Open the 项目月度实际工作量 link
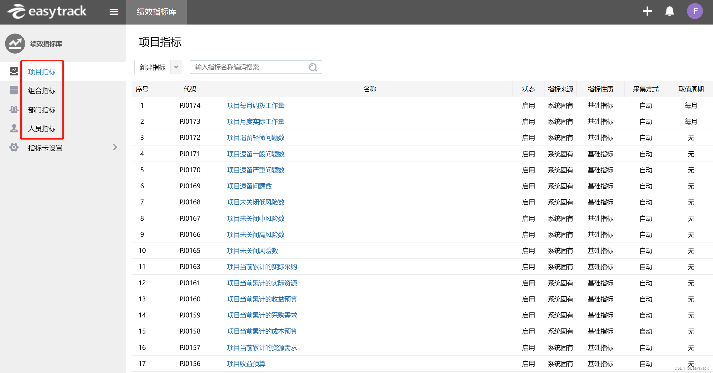Image resolution: width=713 pixels, height=373 pixels. (x=256, y=122)
